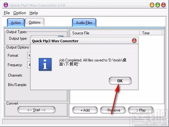Image resolution: width=169 pixels, height=127 pixels.
Task: Click the Job Completed message text
Action: pos(93,62)
